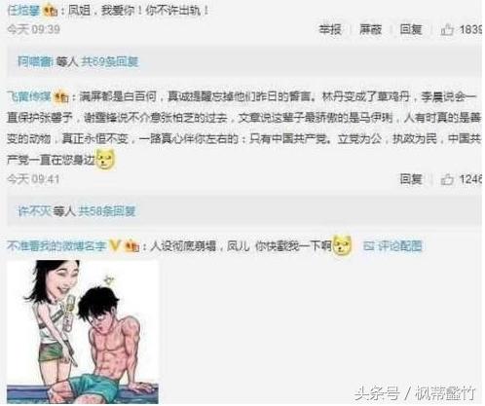
Task: Expand the 共69条回复 replies thread
Action: click(x=109, y=61)
